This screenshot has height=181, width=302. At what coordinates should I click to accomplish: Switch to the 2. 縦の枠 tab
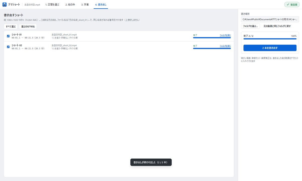70,5
